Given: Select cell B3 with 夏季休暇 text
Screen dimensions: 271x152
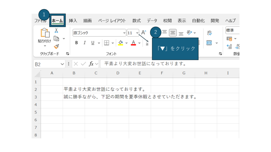Looking at the screenshot, I should (74, 97).
